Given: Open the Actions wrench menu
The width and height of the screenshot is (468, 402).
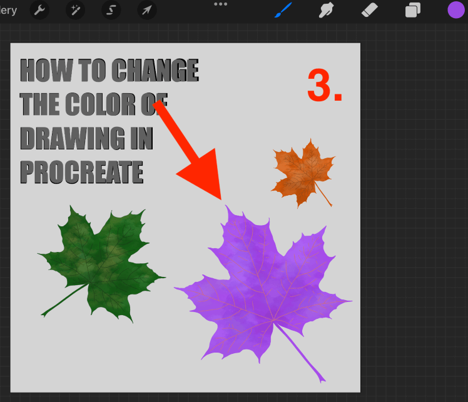Looking at the screenshot, I should click(x=39, y=10).
